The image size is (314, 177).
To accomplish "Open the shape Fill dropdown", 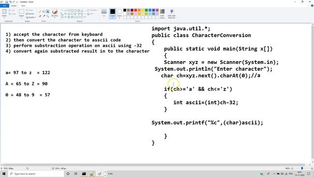I will (x=91, y=14).
